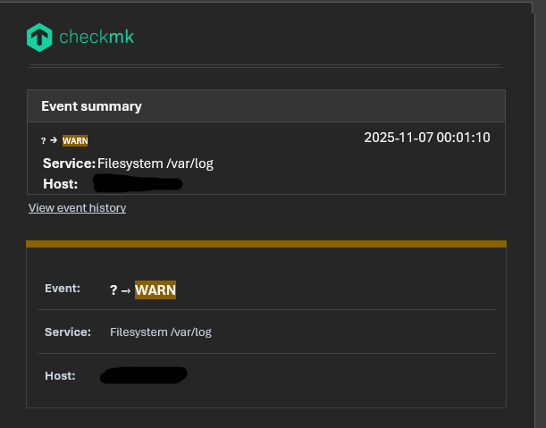Click the bold Service label in summary
The image size is (546, 428).
[x=69, y=164]
